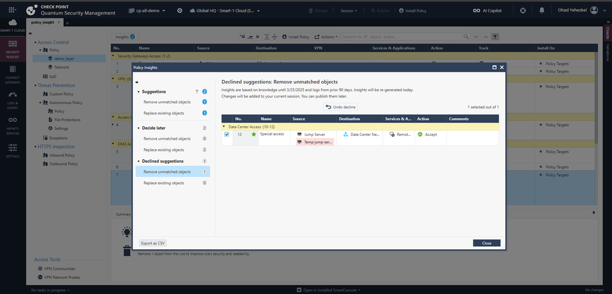Collapse the Suggestions group

139,92
